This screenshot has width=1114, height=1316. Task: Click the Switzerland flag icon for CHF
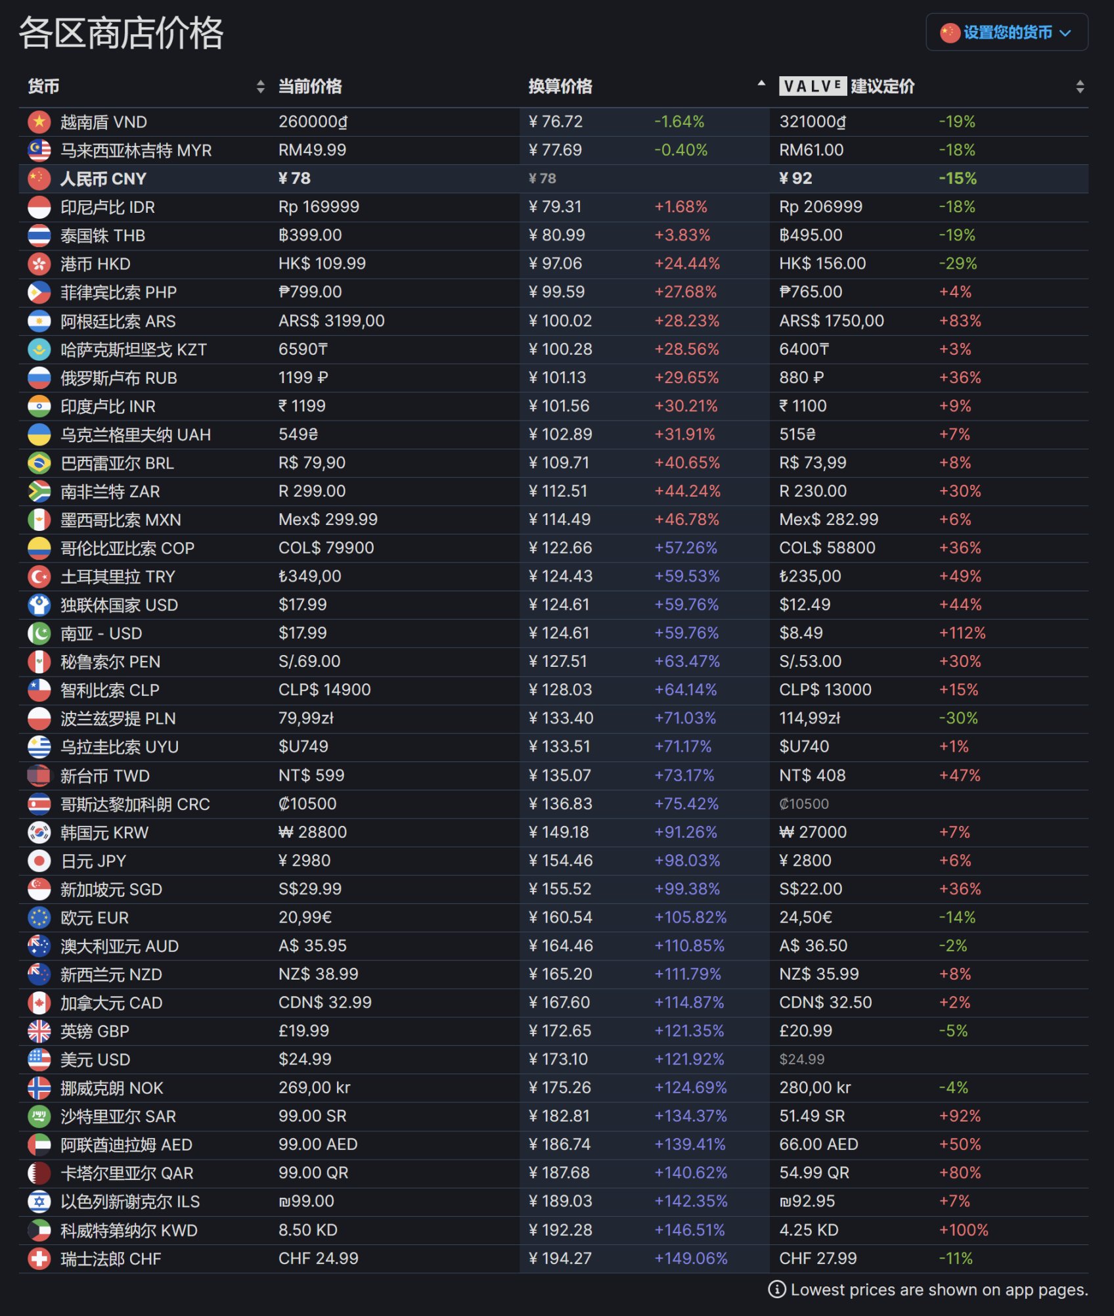[39, 1259]
